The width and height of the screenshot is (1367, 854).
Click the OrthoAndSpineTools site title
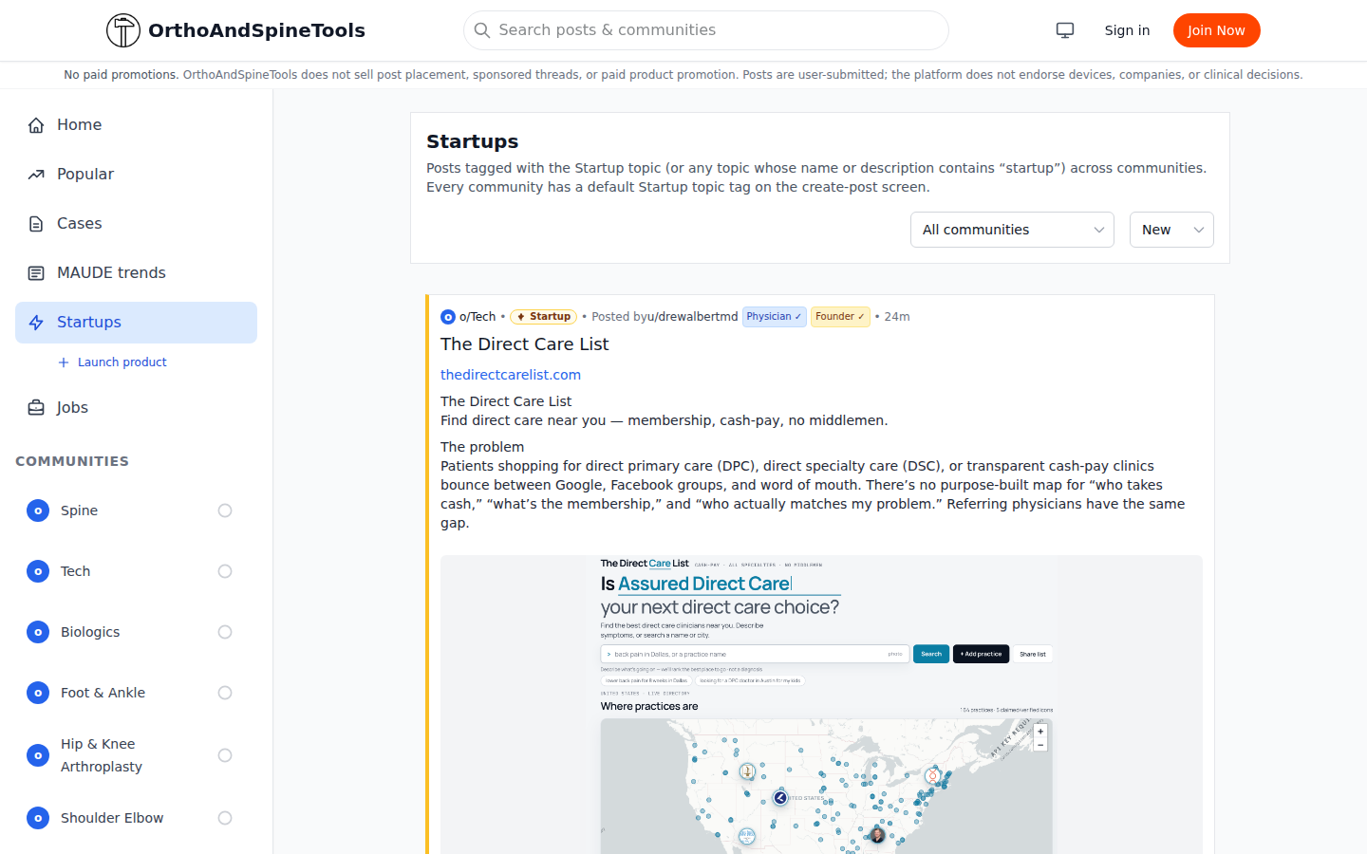click(256, 30)
